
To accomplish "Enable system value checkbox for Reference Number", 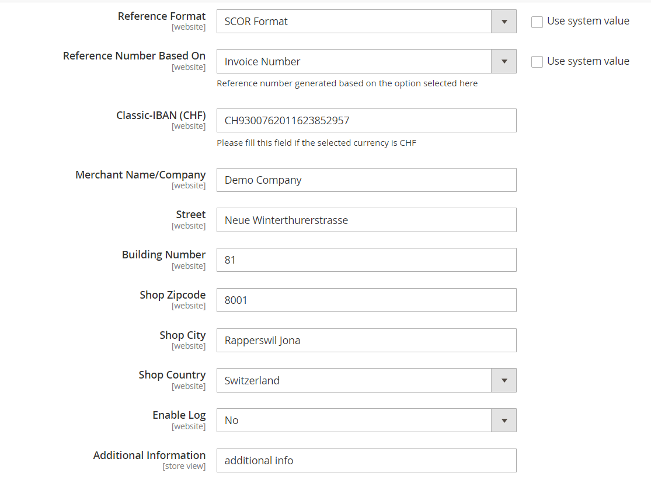I will [x=537, y=62].
